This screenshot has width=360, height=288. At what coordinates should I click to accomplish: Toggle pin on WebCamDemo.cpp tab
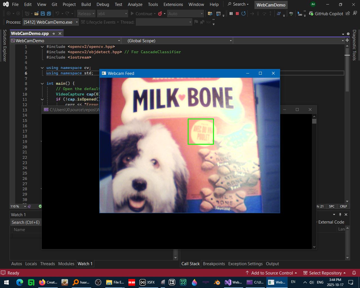54,34
